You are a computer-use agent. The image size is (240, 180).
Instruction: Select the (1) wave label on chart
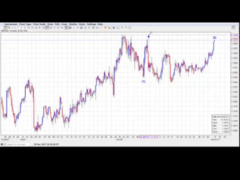click(x=143, y=81)
